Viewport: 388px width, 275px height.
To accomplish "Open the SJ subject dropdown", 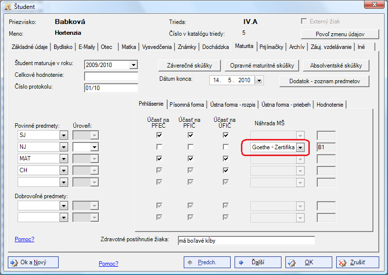I will [64, 135].
